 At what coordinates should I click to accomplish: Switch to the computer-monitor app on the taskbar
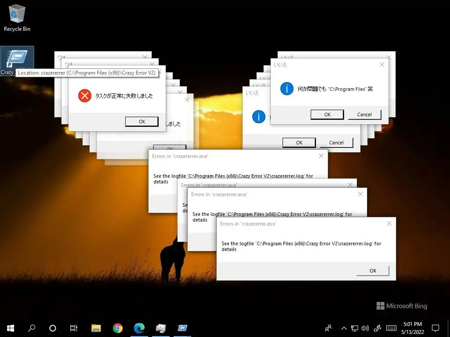click(x=161, y=328)
